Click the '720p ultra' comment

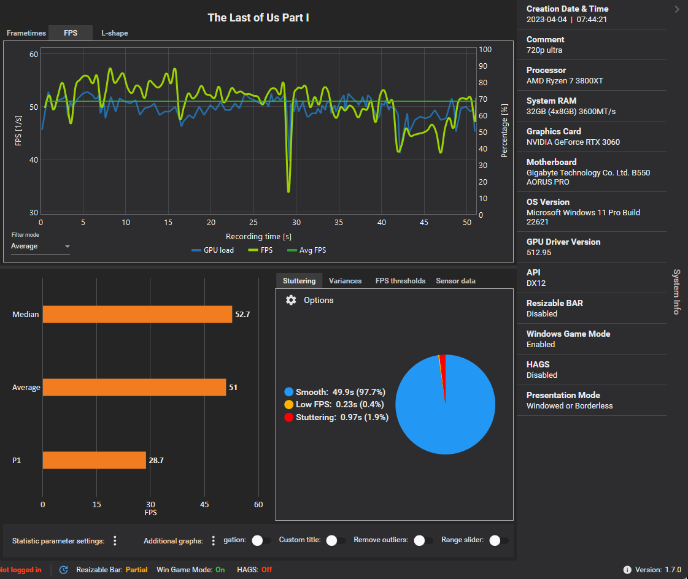tap(544, 50)
